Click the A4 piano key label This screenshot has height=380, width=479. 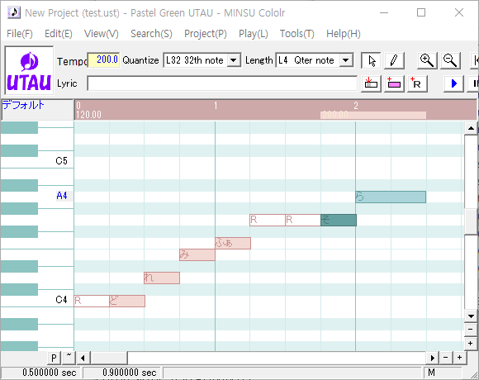62,196
